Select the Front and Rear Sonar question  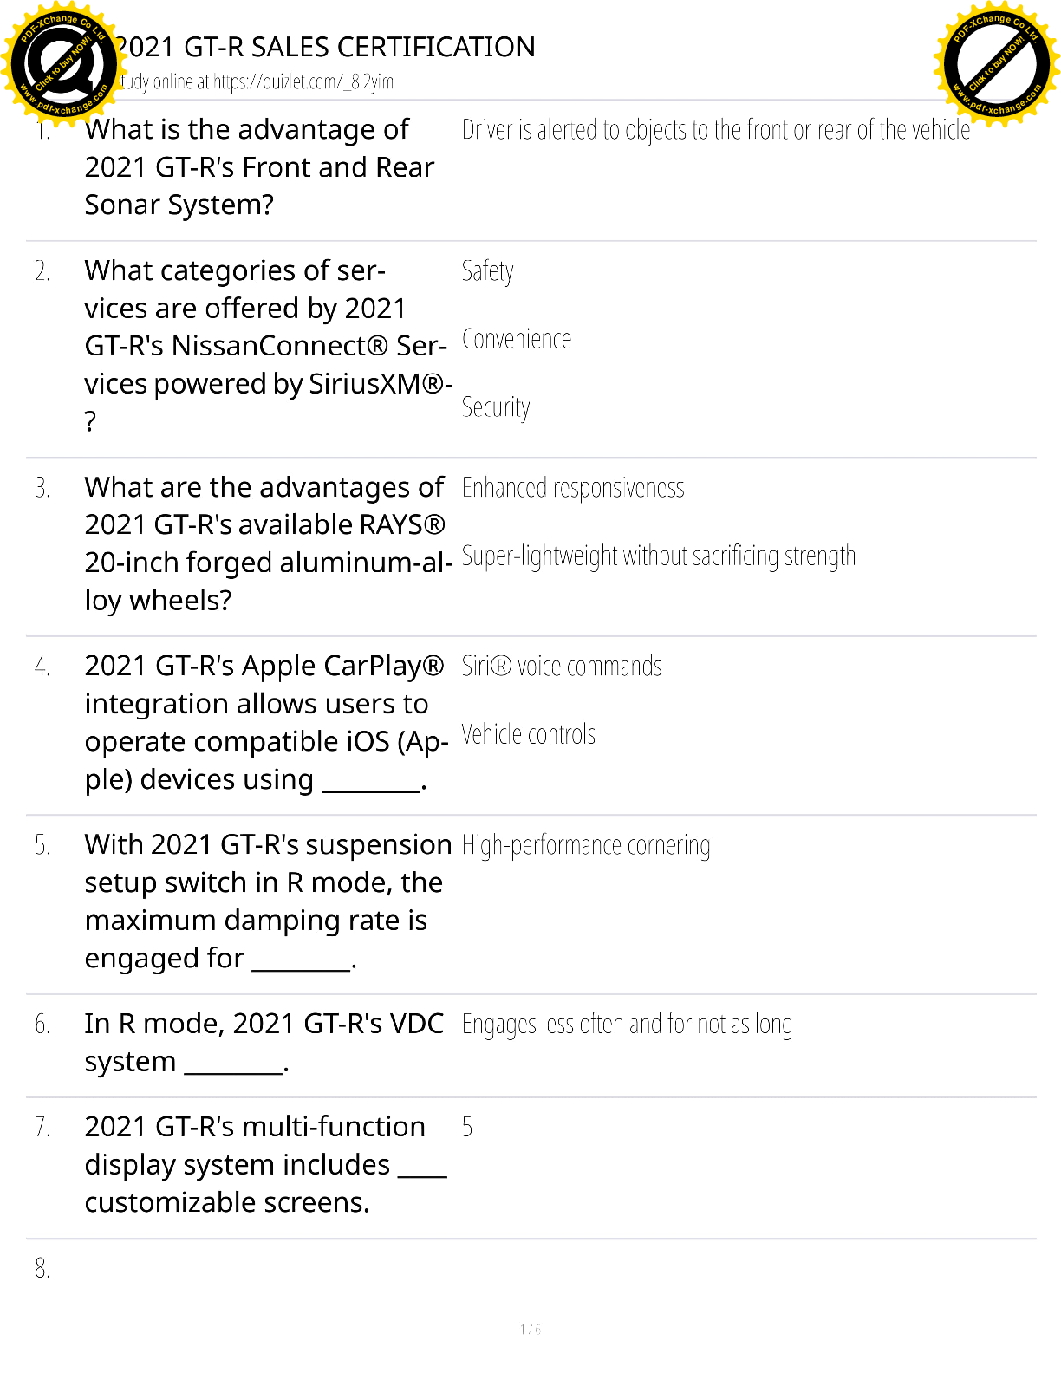pos(259,167)
